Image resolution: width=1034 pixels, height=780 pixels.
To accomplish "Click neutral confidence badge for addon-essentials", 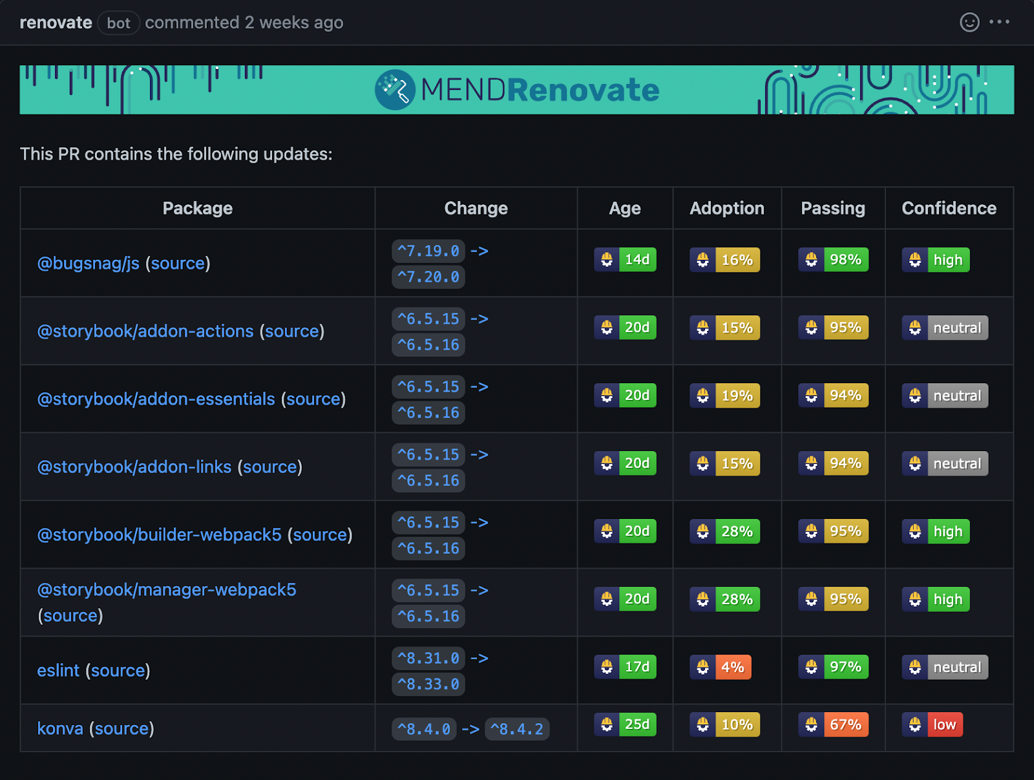I will 945,395.
